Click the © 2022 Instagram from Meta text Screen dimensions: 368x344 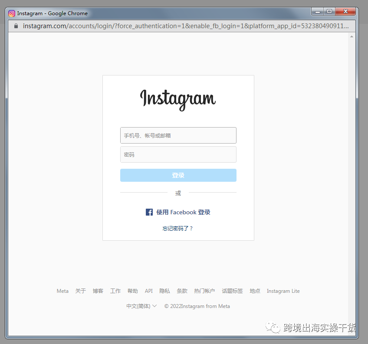pos(197,306)
